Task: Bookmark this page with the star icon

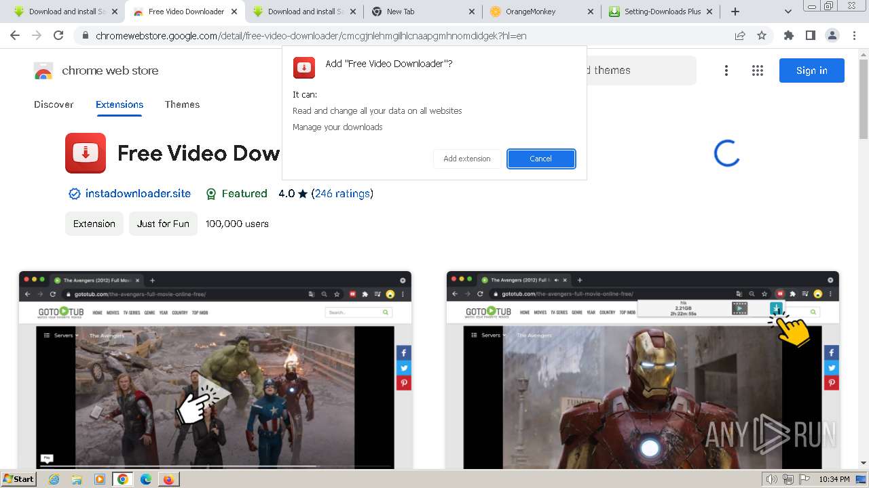Action: click(762, 35)
